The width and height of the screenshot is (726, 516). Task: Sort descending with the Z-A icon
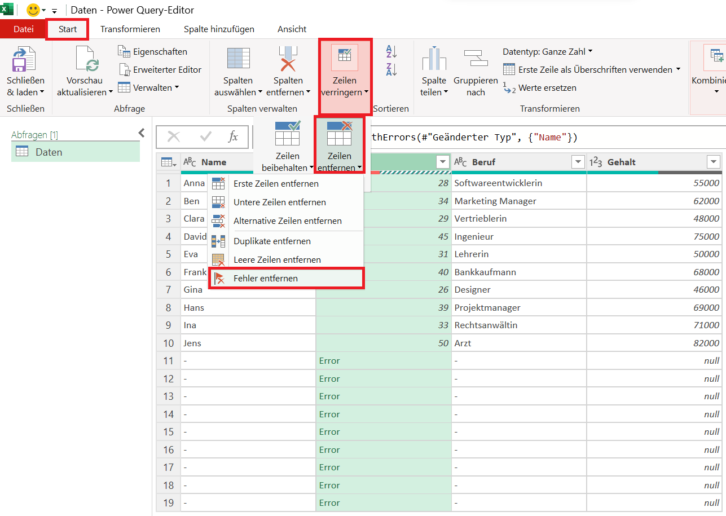(391, 69)
